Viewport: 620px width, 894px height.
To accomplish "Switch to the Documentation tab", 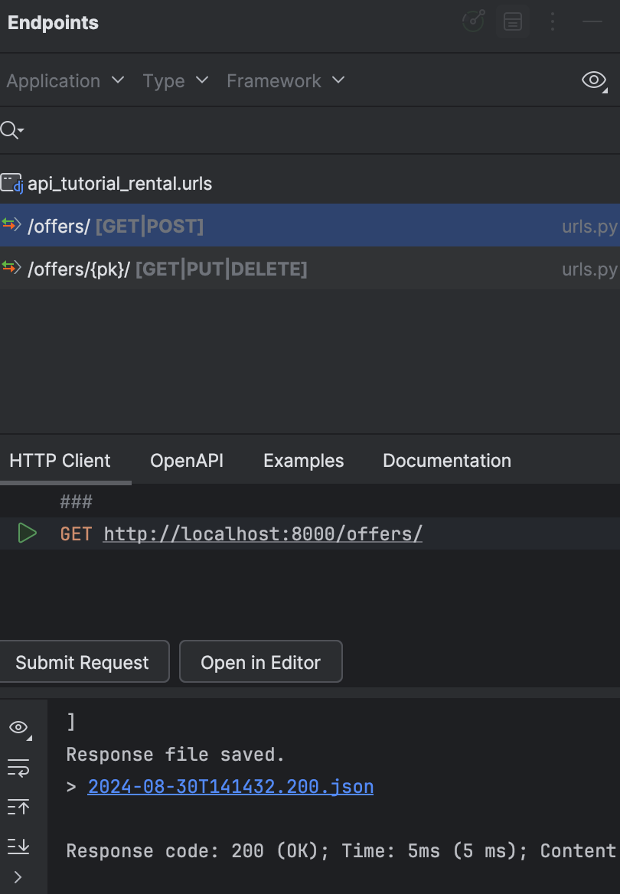I will pos(446,460).
